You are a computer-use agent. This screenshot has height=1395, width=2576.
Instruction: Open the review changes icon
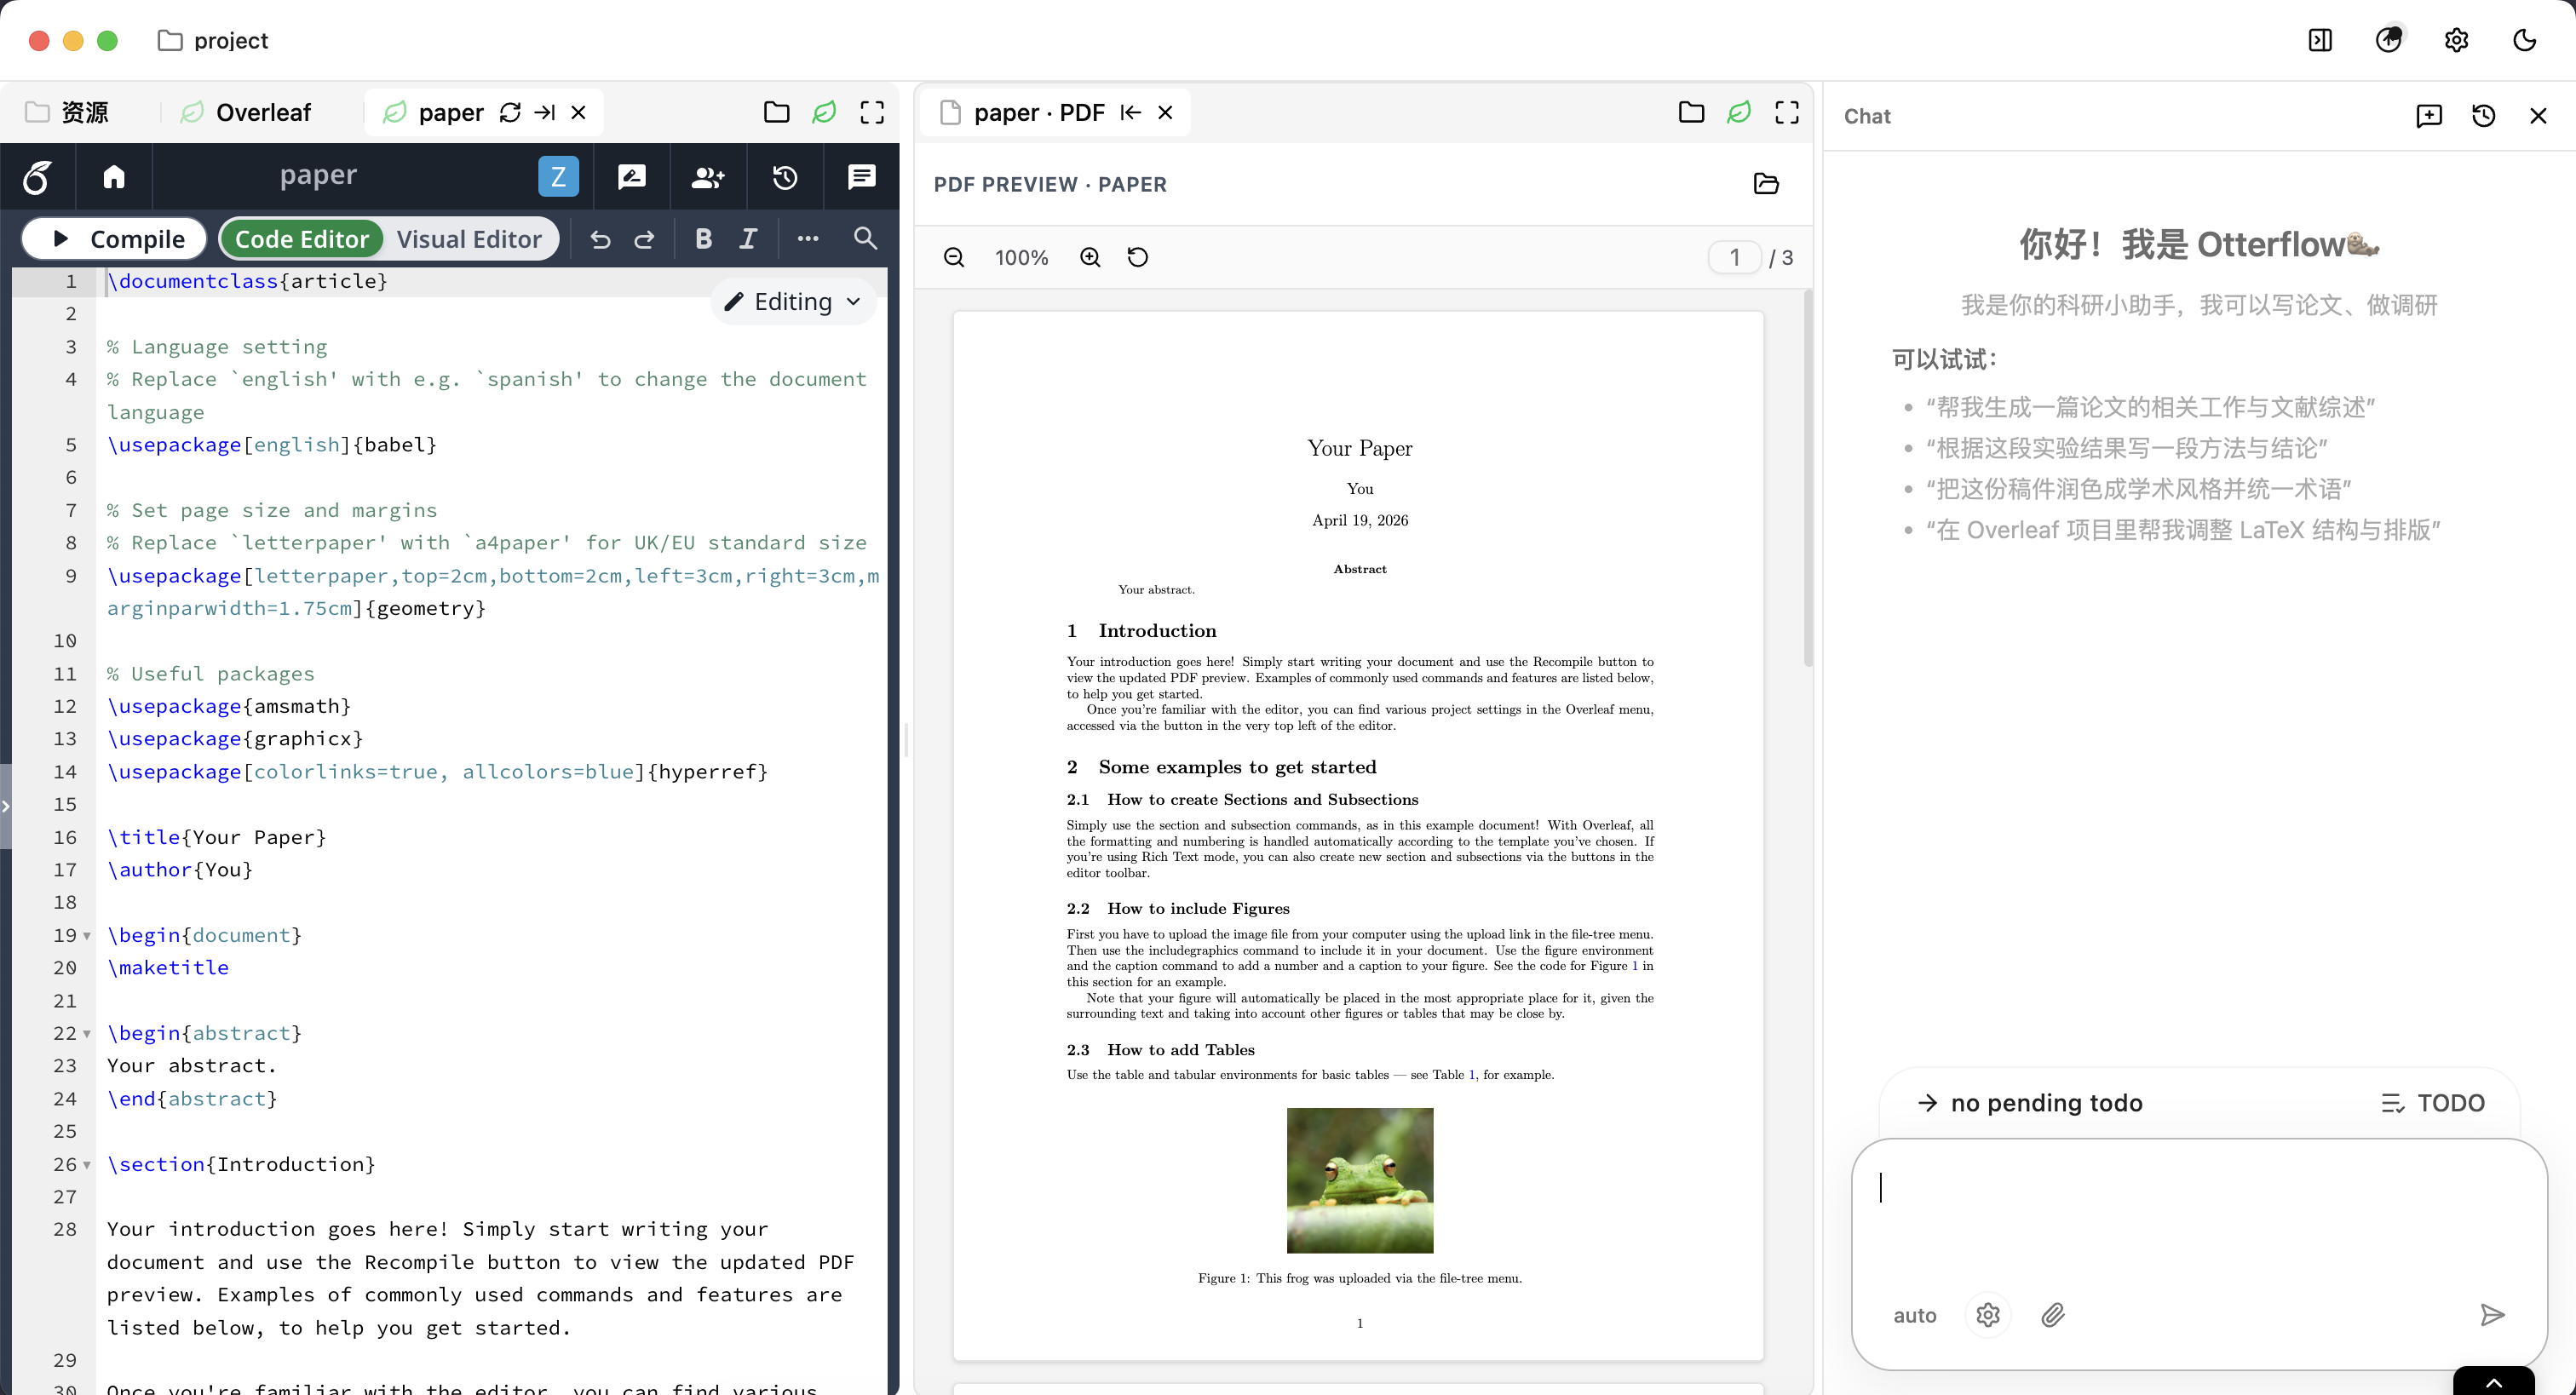(x=632, y=177)
